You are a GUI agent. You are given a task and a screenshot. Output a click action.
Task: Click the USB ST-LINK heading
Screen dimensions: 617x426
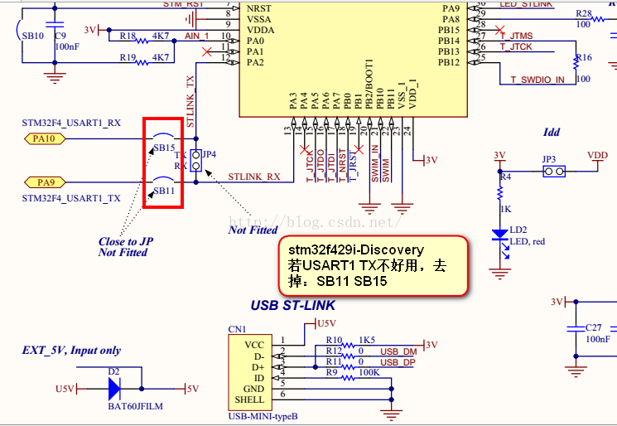point(292,305)
